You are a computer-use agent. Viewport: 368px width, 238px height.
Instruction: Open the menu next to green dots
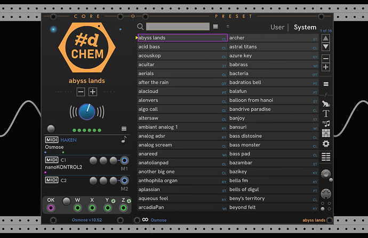tap(124, 129)
